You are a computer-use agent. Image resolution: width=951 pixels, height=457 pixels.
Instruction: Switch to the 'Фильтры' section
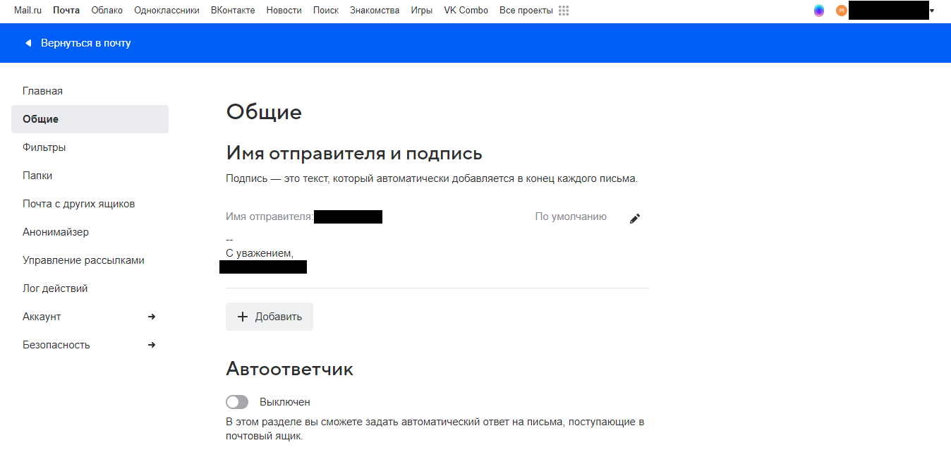[x=44, y=147]
